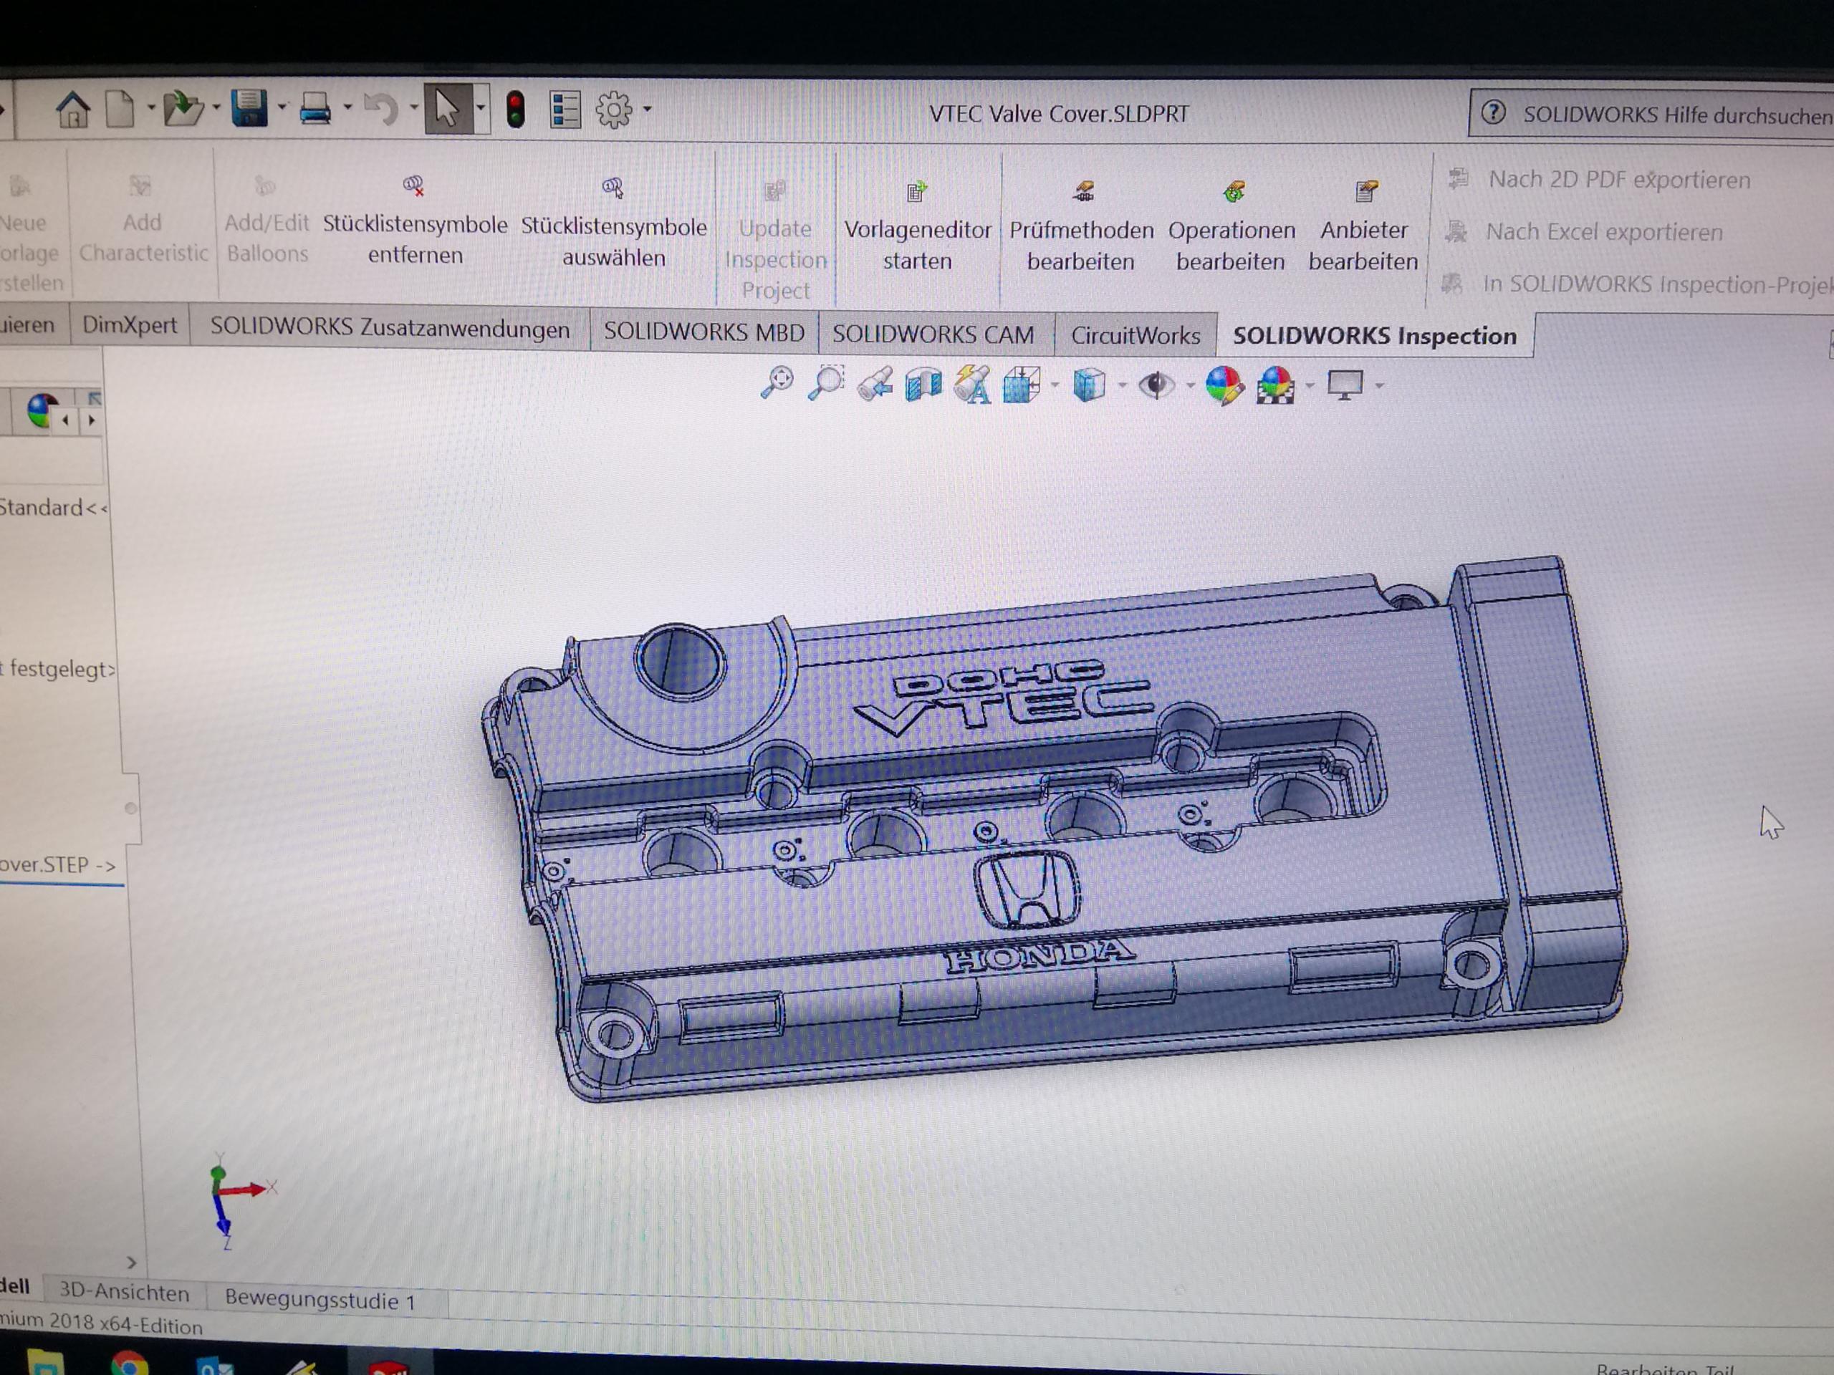The image size is (1834, 1375).
Task: Expand the Hide/Show Items dropdown arrow
Action: [x=1190, y=385]
